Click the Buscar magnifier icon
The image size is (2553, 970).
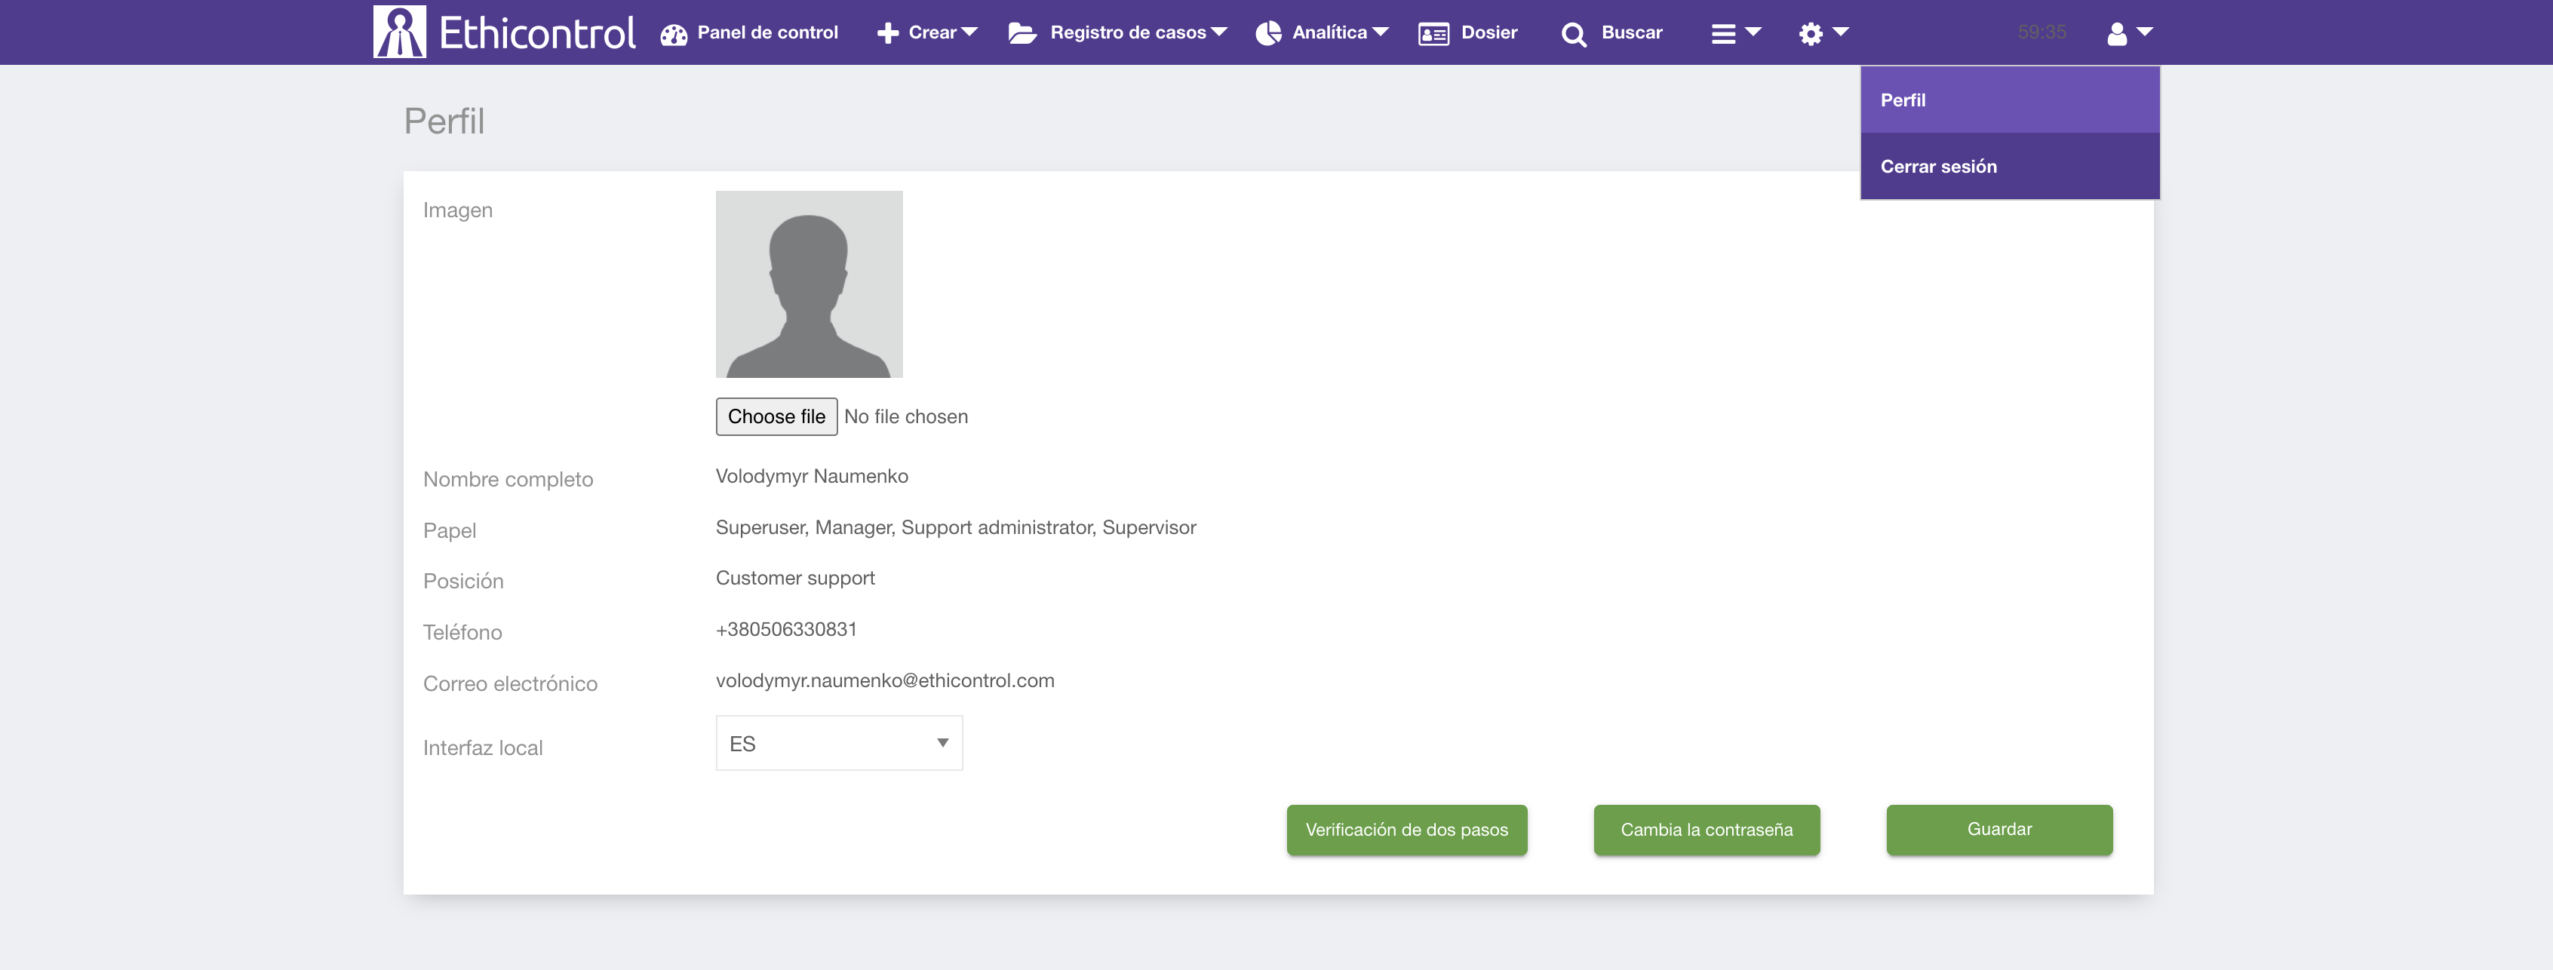click(x=1573, y=35)
